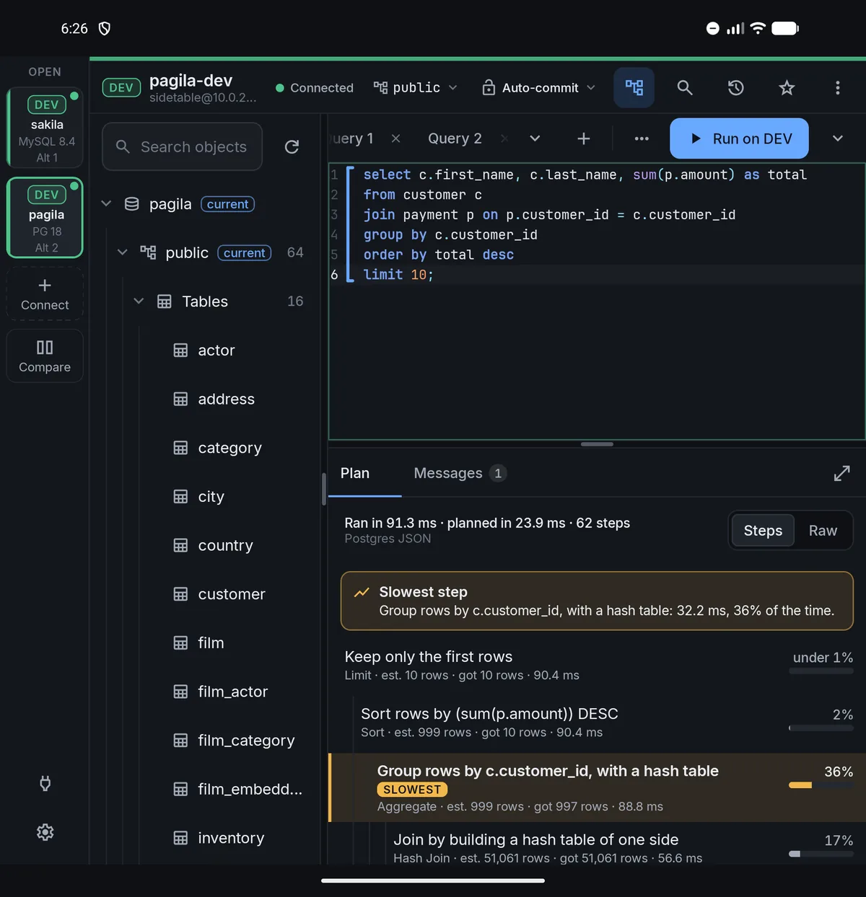Click the DEV environment badge in the header

[x=121, y=87]
